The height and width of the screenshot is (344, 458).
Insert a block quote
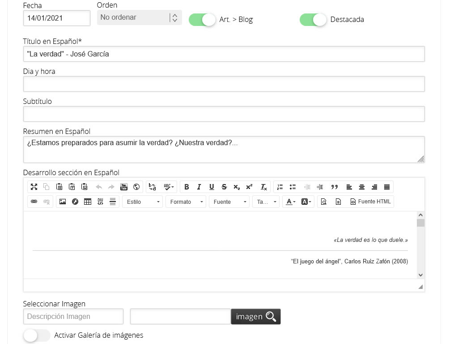(334, 187)
